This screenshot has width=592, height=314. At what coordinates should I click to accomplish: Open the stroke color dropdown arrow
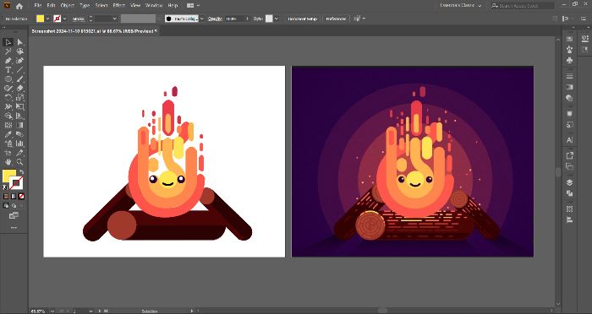pyautogui.click(x=65, y=19)
